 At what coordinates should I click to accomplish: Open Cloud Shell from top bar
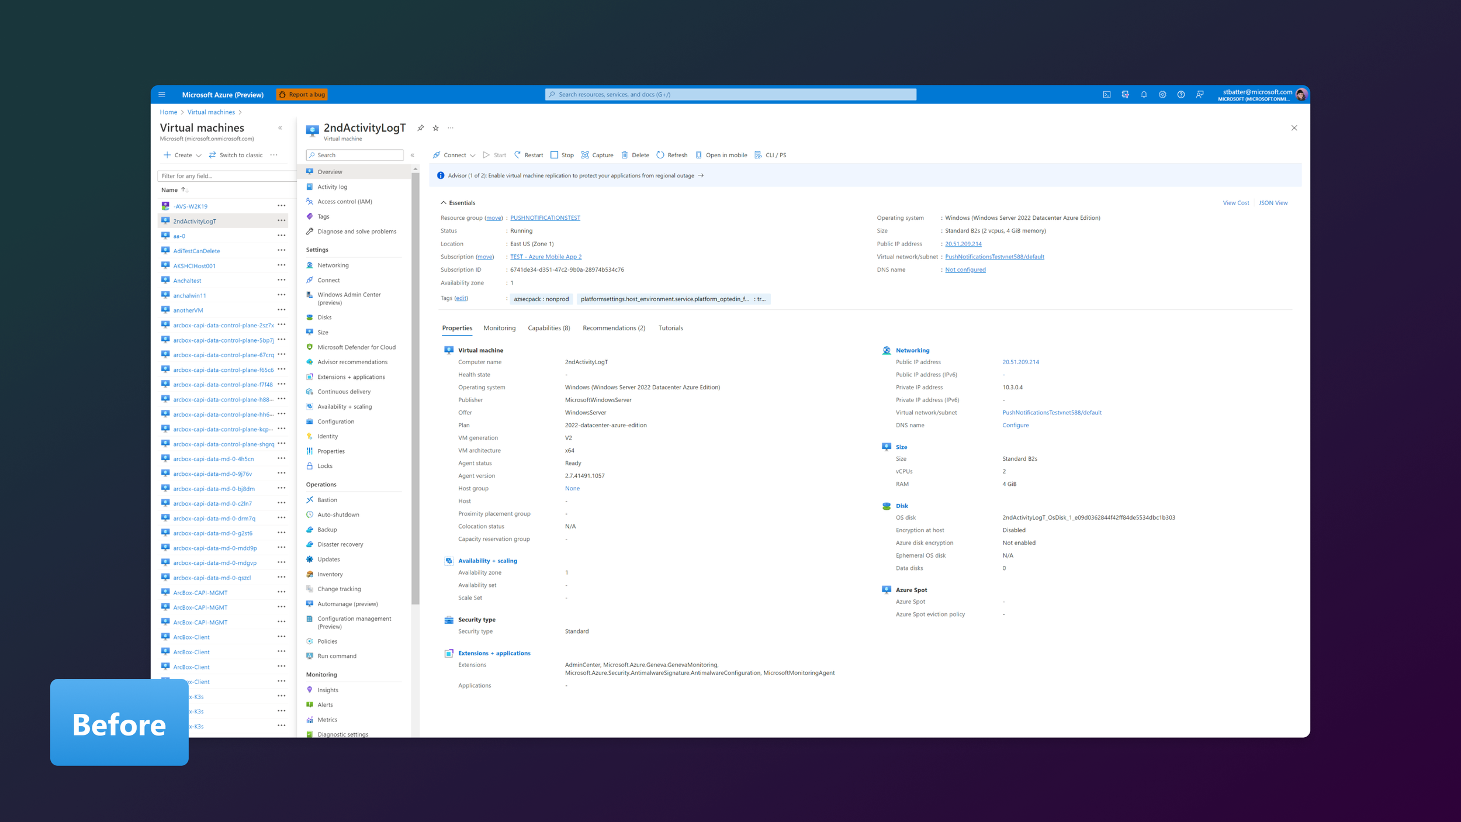point(1106,95)
